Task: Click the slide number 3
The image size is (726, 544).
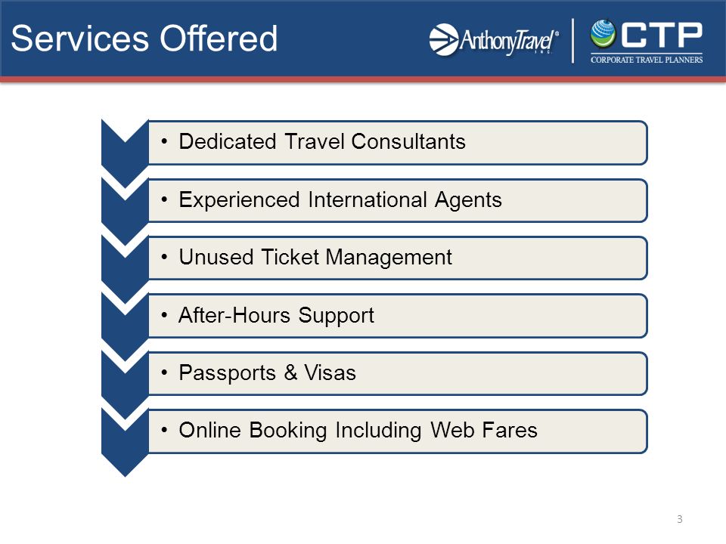Action: [680, 519]
